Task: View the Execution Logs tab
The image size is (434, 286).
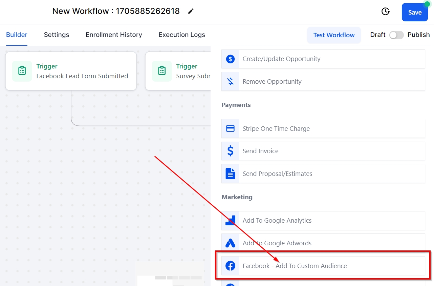Action: [x=182, y=35]
